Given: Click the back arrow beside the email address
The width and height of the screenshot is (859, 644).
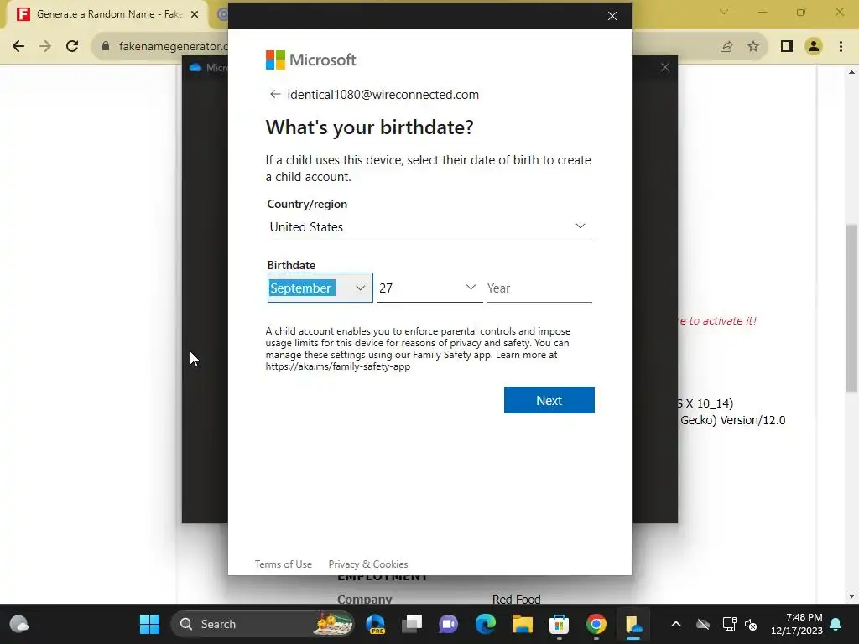Looking at the screenshot, I should [275, 94].
